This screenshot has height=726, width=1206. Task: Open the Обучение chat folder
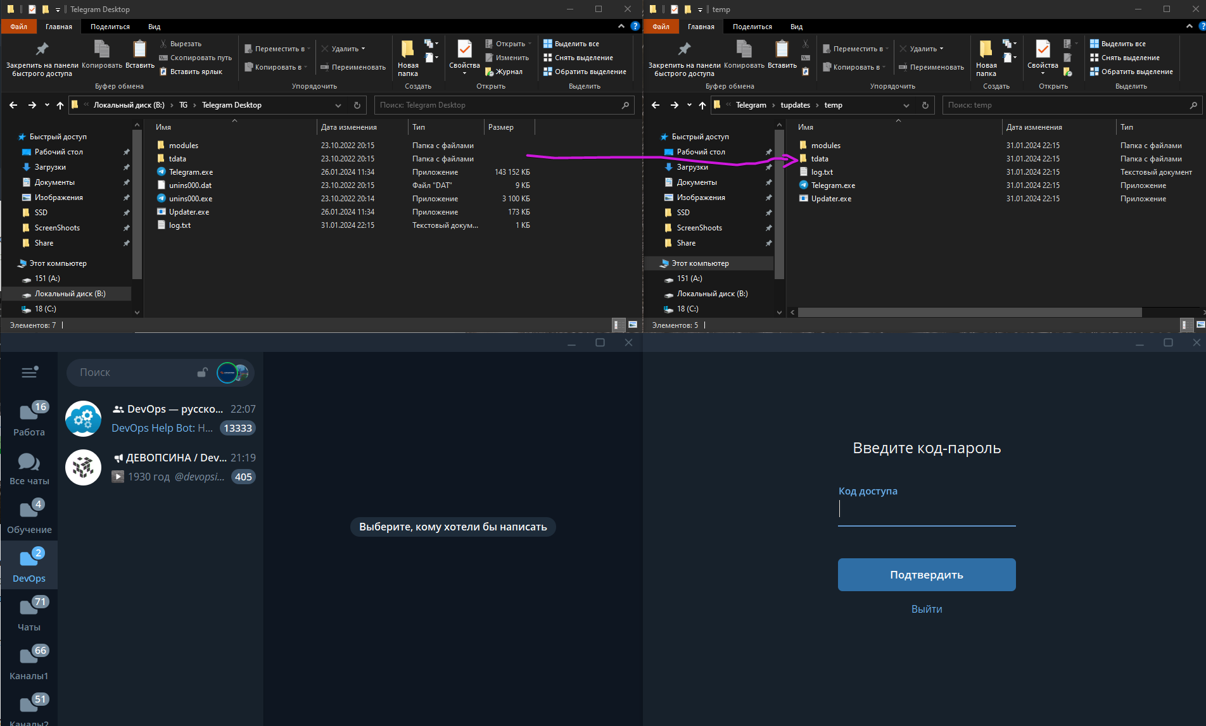29,516
